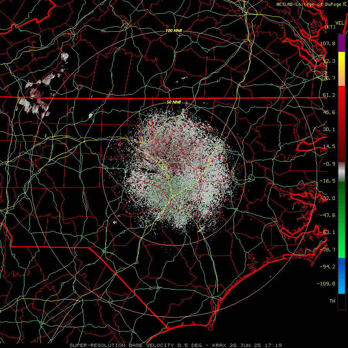The image size is (348, 348).
Task: Click the gray near-zero segment of the color bar
Action: tap(341, 171)
